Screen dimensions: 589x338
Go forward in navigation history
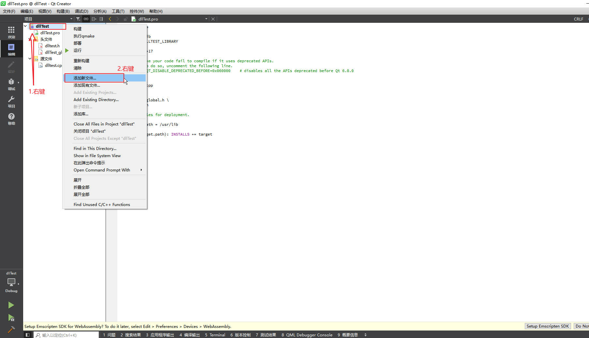pyautogui.click(x=118, y=19)
